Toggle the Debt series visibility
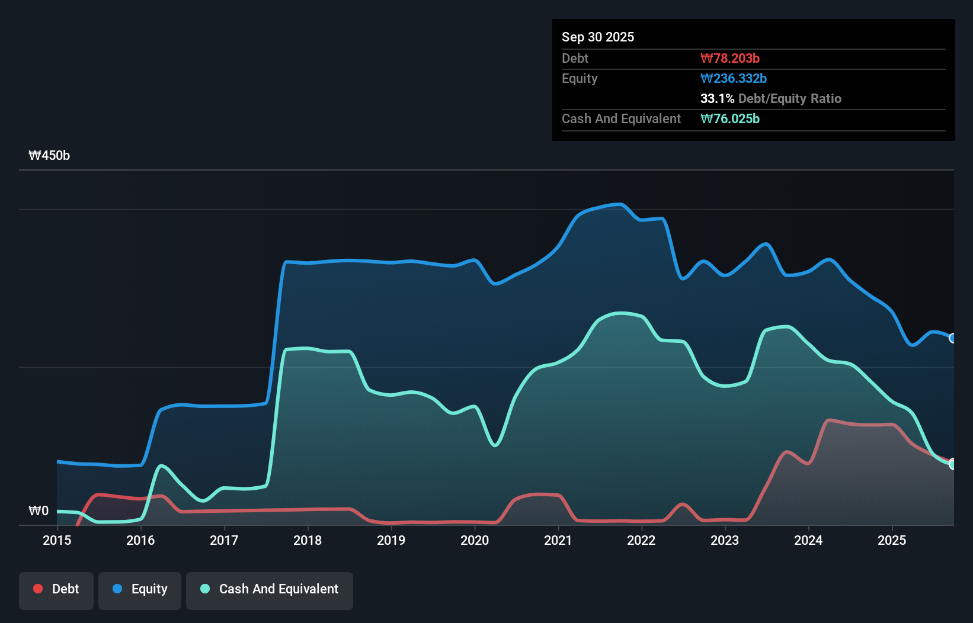The height and width of the screenshot is (623, 973). [x=56, y=589]
